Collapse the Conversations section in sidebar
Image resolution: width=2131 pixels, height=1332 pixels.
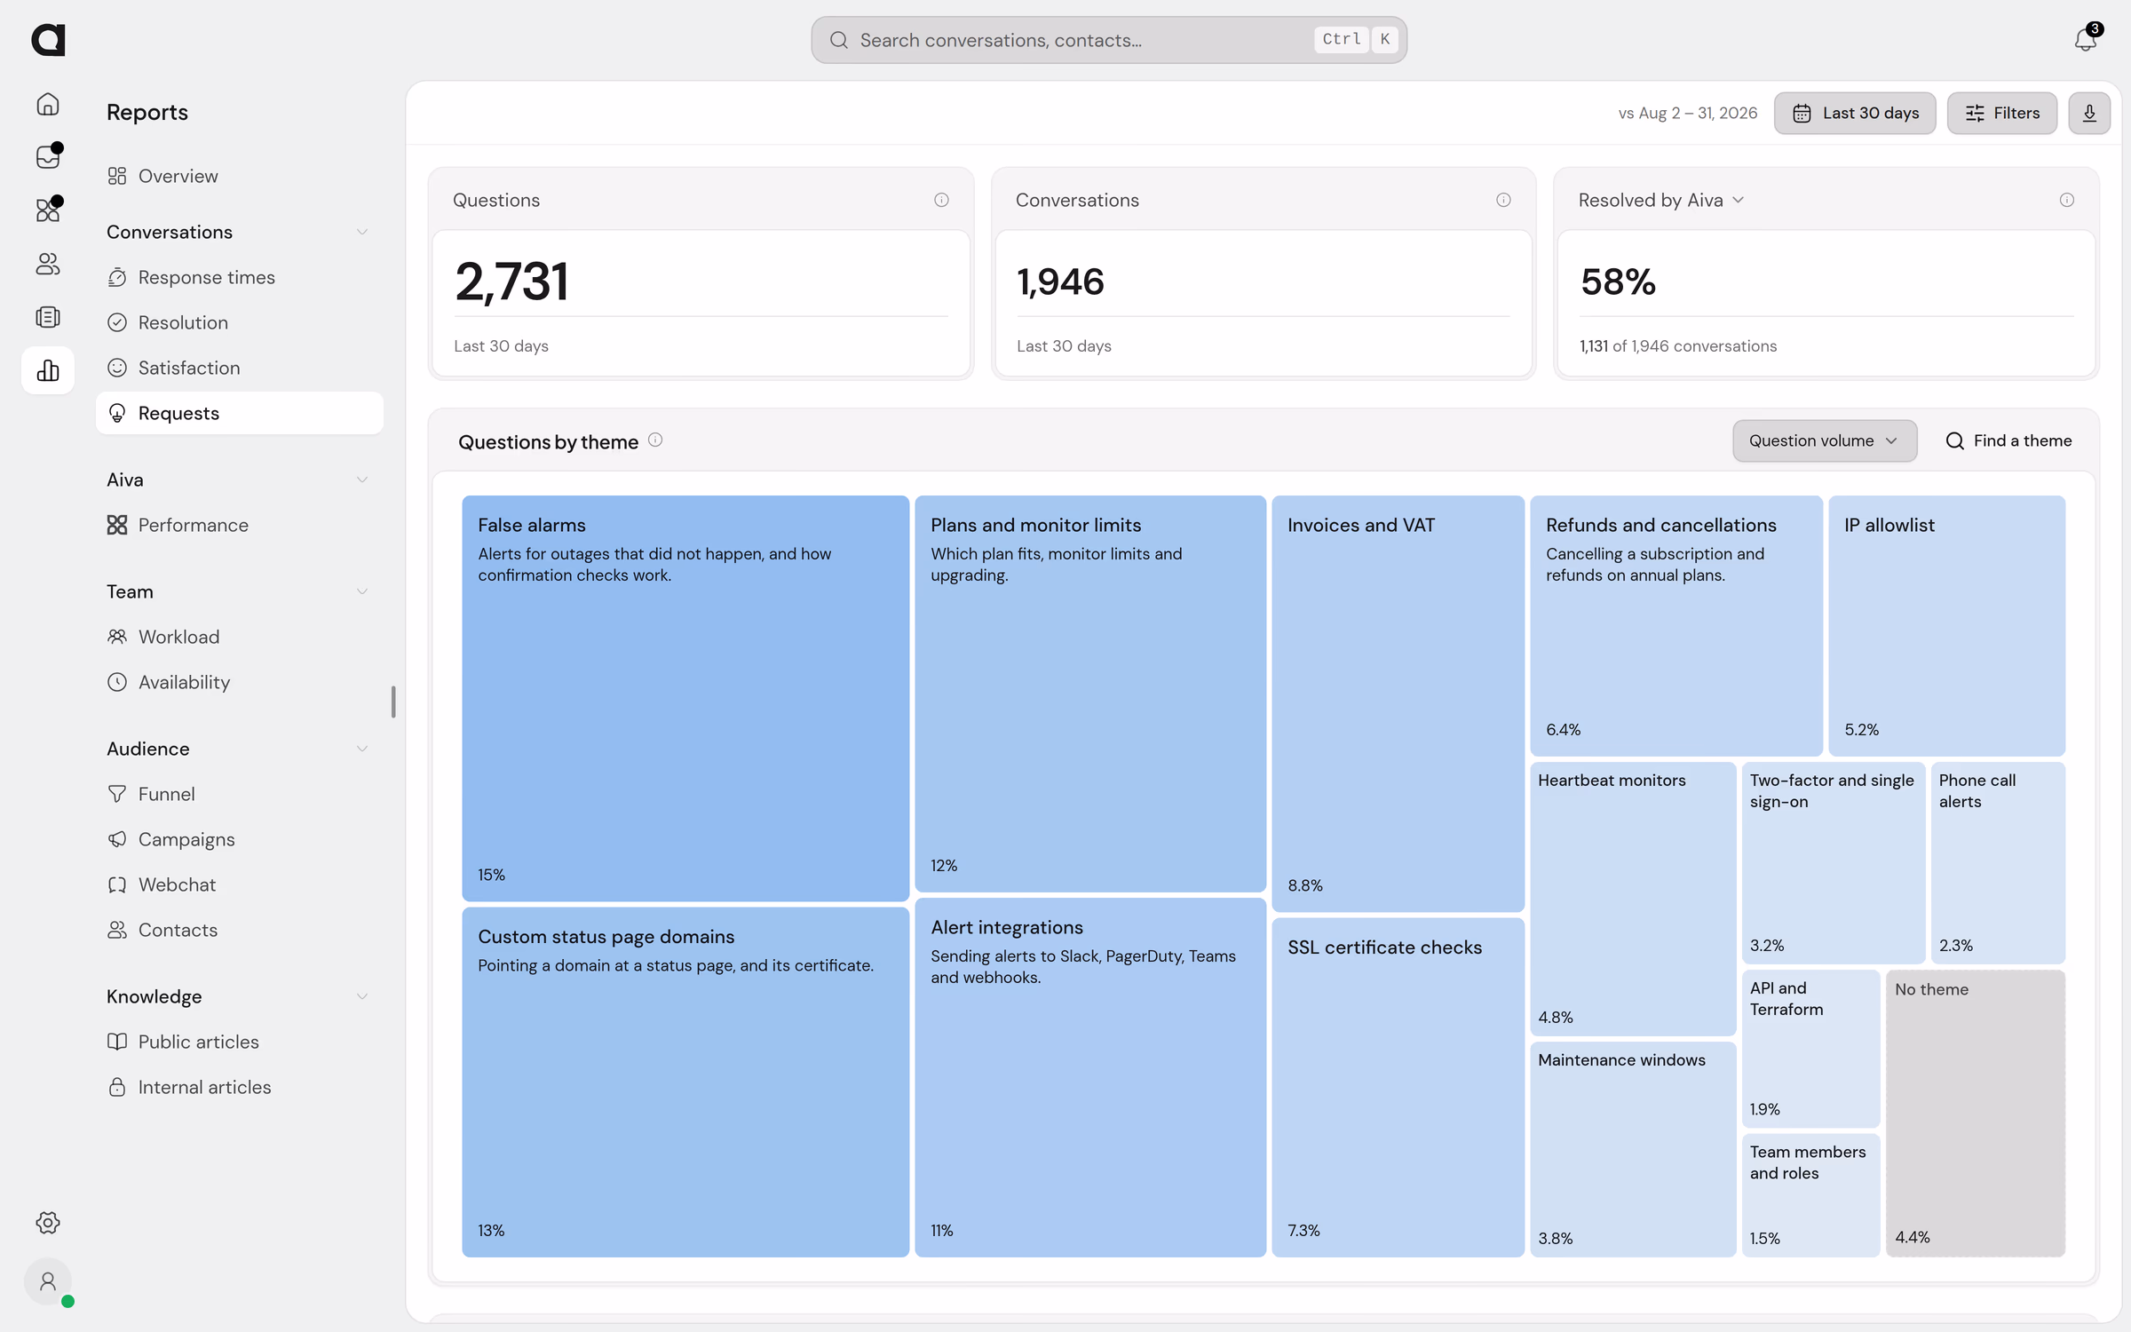362,232
